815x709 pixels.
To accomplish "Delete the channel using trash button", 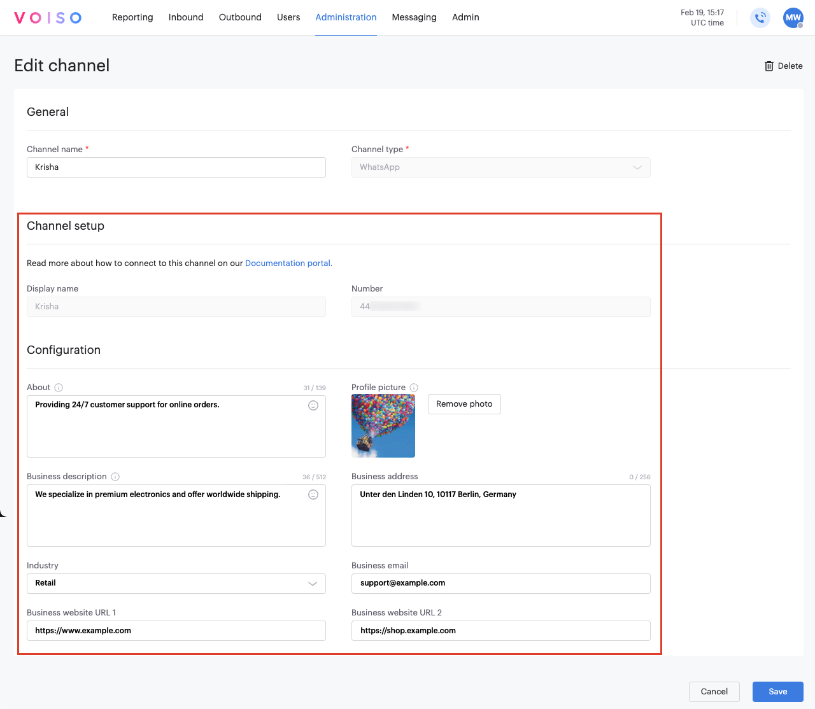I will tap(783, 66).
